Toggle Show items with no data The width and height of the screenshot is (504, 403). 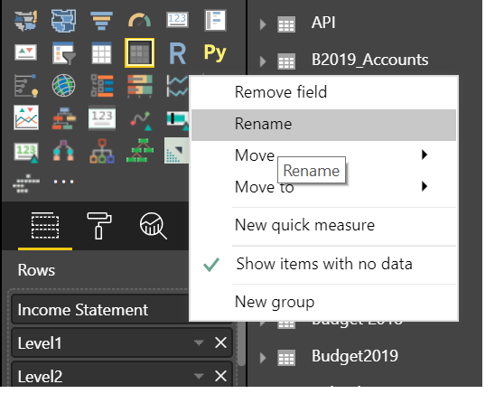pyautogui.click(x=323, y=264)
